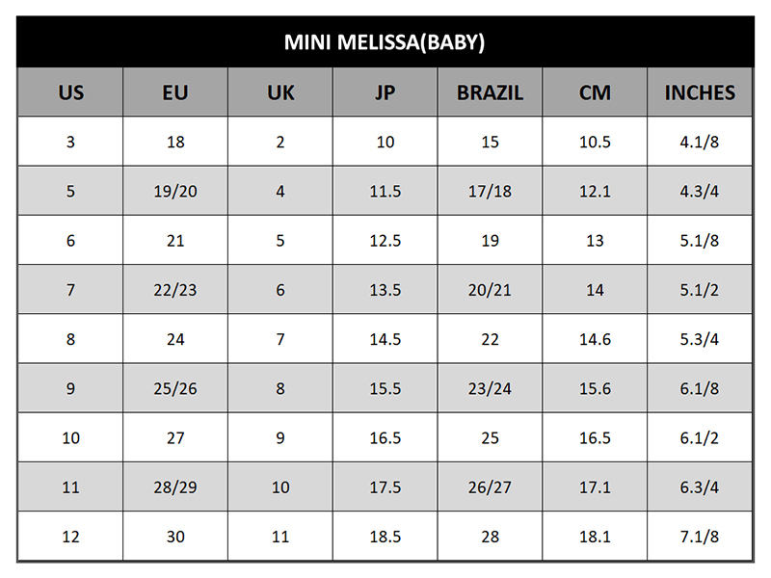The height and width of the screenshot is (578, 771).
Task: Click JP size cell 14.5
Action: pos(385,339)
